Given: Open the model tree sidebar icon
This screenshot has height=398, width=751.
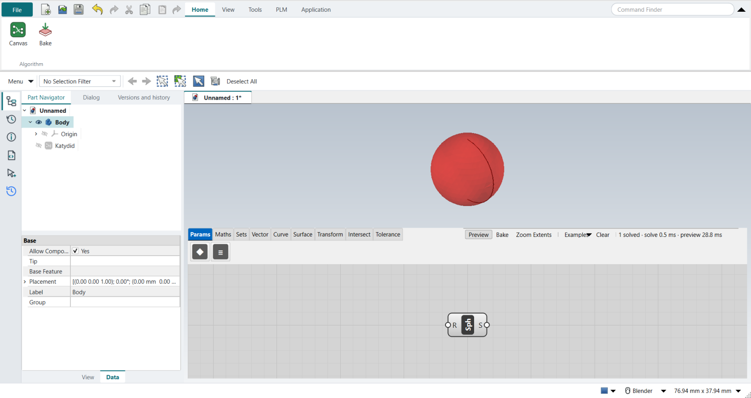Looking at the screenshot, I should (11, 102).
